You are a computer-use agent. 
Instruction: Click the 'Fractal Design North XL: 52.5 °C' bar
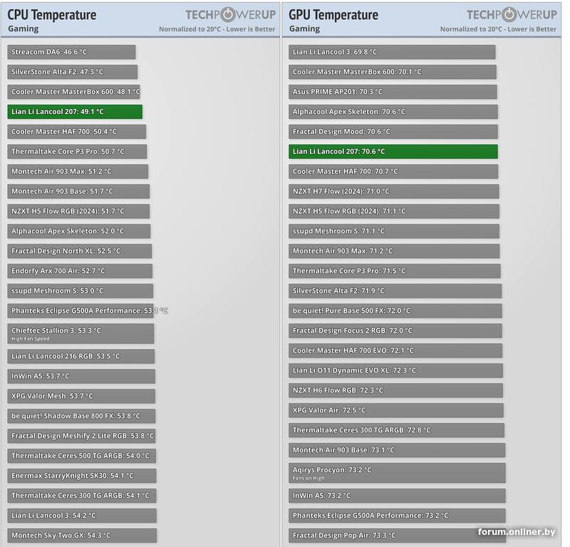pyautogui.click(x=80, y=251)
